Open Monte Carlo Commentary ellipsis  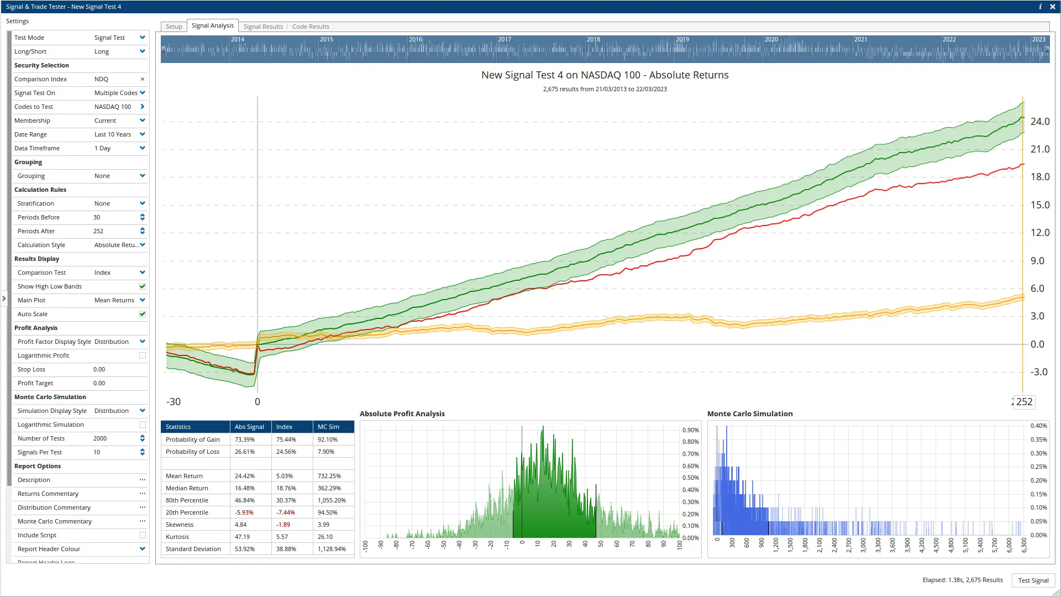(143, 521)
